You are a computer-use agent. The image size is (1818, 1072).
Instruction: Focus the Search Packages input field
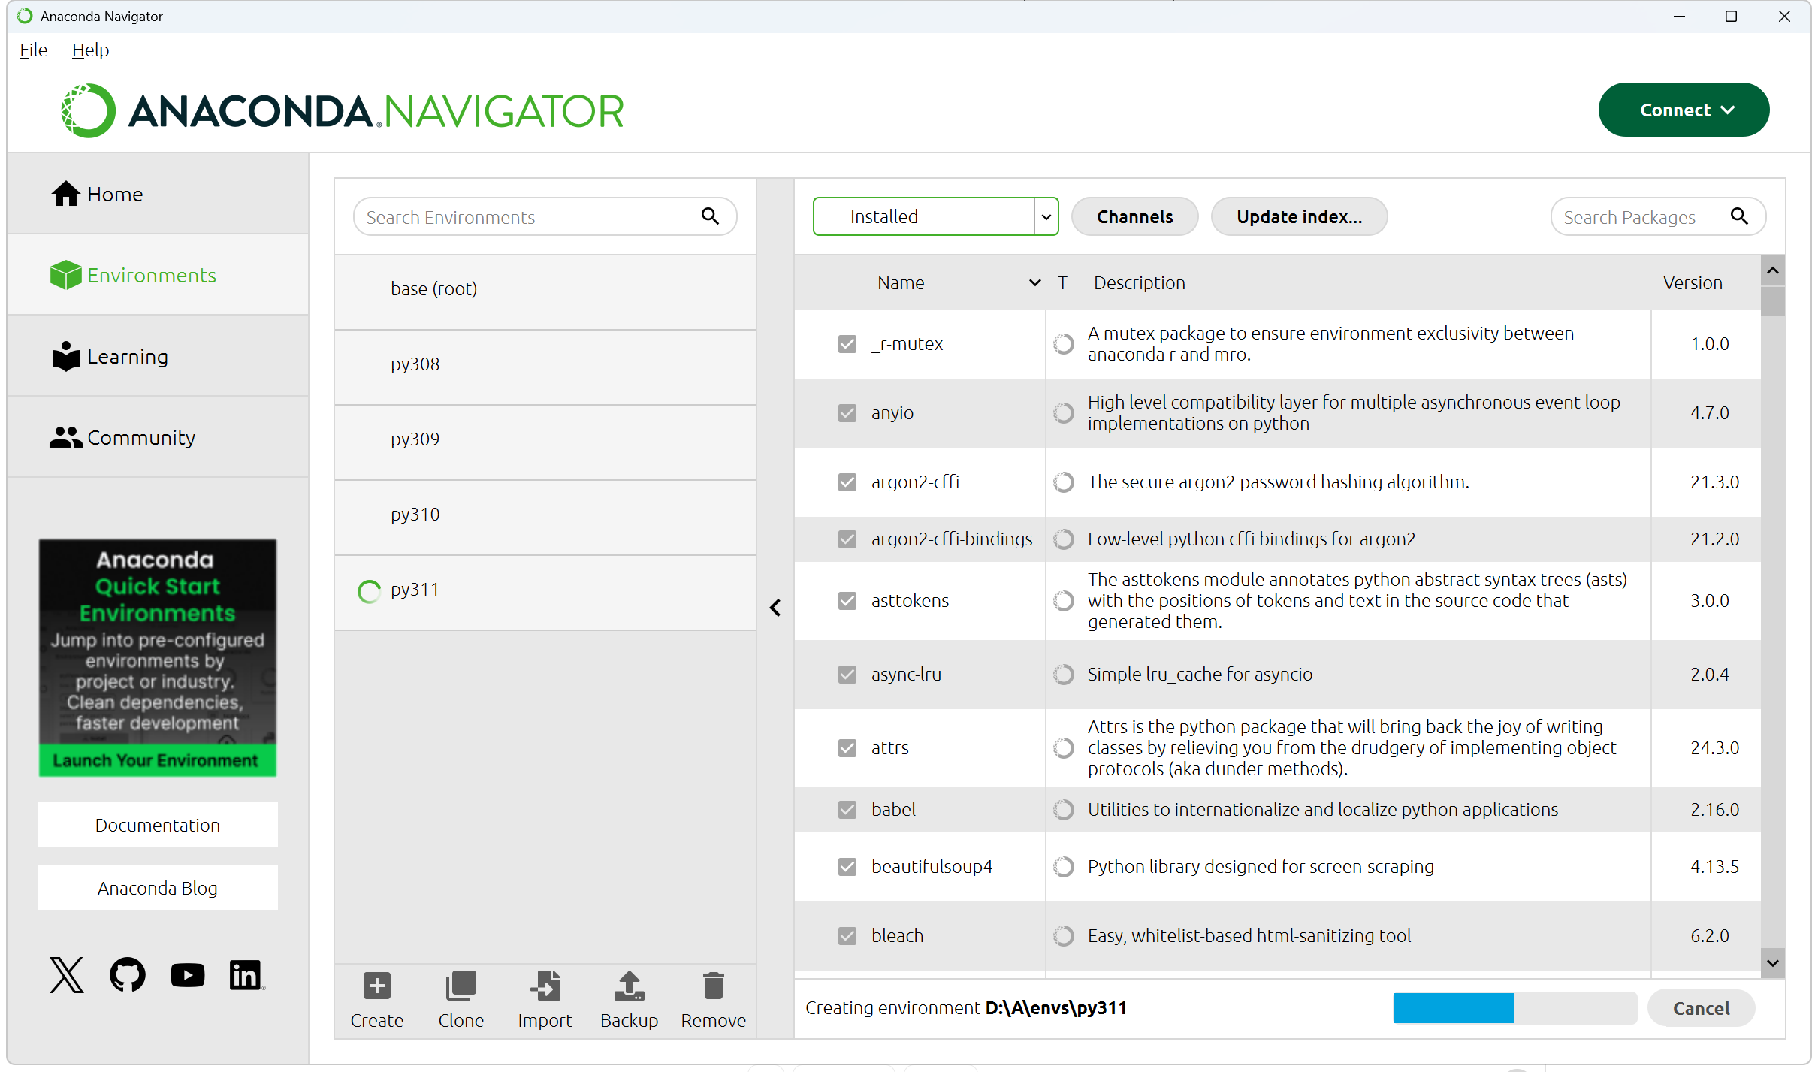pos(1658,216)
